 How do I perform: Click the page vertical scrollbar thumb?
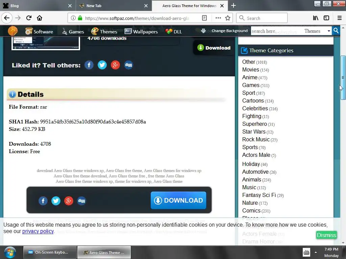click(343, 78)
